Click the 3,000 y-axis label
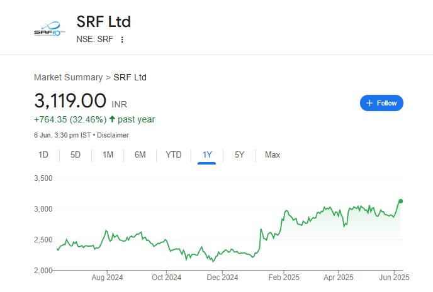This screenshot has height=292, width=433. tap(43, 209)
